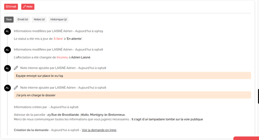The width and height of the screenshot is (259, 140).
Task: Click the envelope icon in the Email button
Action: [7, 7]
